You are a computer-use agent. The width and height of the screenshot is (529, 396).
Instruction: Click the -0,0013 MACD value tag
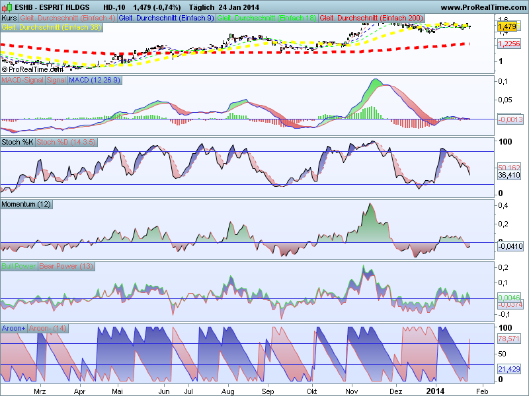(510, 119)
